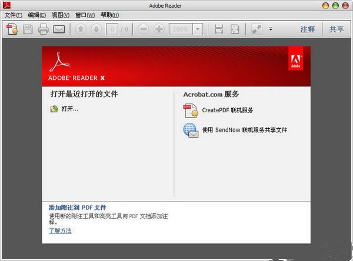The image size is (353, 261).
Task: Click the Adobe logo badge in banner
Action: [x=295, y=59]
